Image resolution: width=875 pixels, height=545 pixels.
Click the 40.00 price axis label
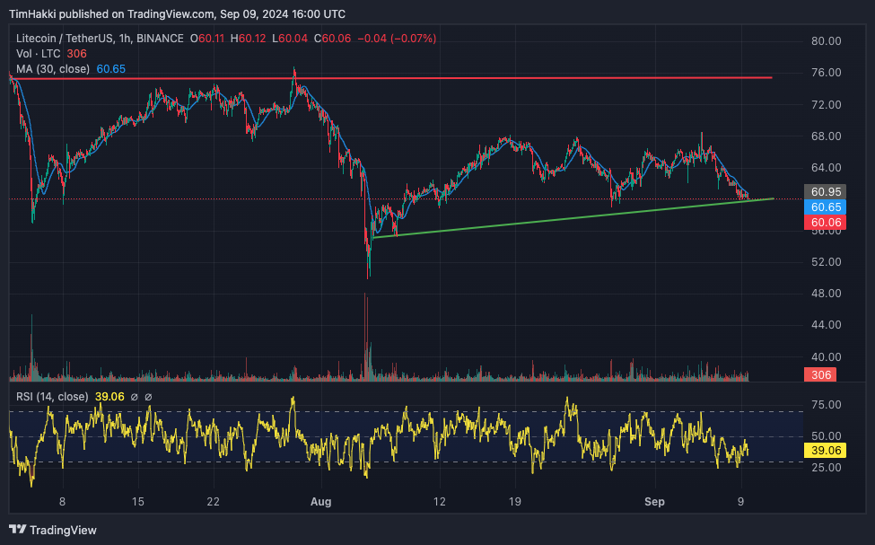(826, 356)
